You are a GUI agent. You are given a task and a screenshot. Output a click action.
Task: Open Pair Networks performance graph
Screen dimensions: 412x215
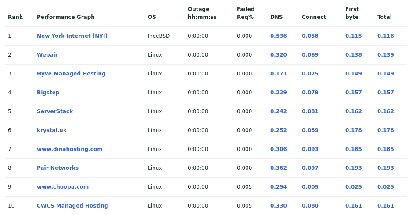click(57, 168)
